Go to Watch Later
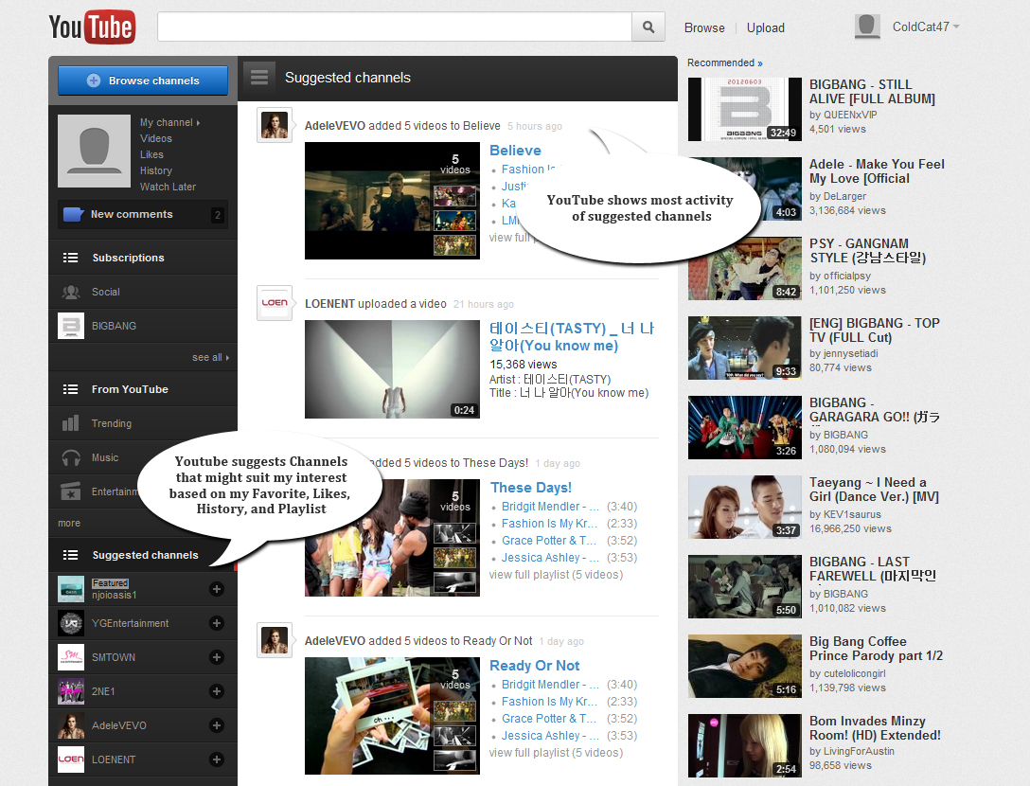This screenshot has width=1030, height=786. pos(168,187)
